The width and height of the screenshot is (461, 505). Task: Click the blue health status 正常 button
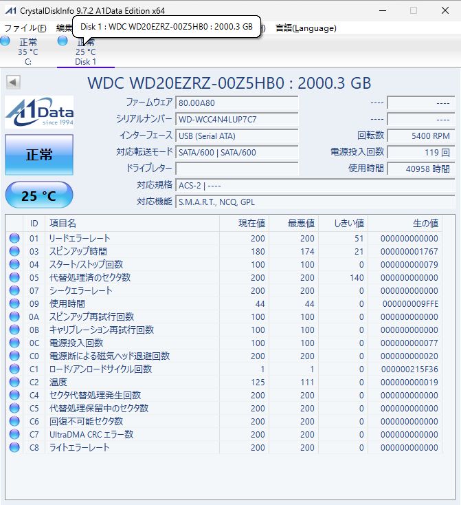(x=39, y=155)
